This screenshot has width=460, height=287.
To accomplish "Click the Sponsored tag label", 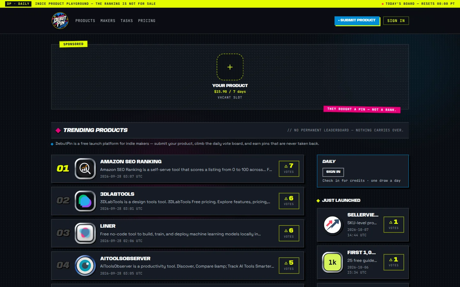I will click(73, 44).
